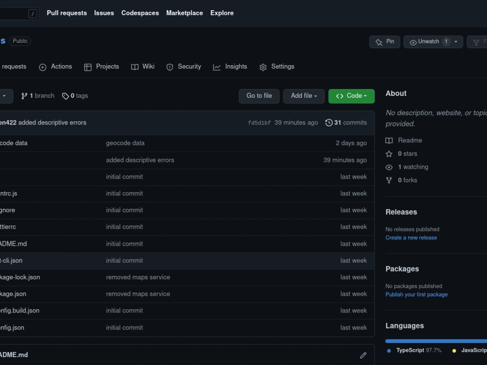The image size is (487, 365).
Task: Open the -cli.json file
Action: coord(11,261)
